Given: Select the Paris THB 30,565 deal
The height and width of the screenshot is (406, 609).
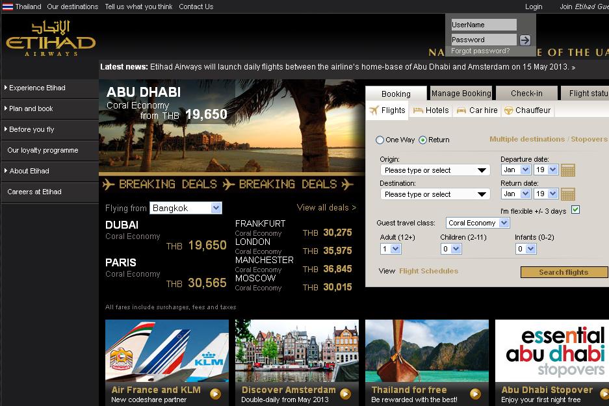Looking at the screenshot, I should click(x=166, y=273).
